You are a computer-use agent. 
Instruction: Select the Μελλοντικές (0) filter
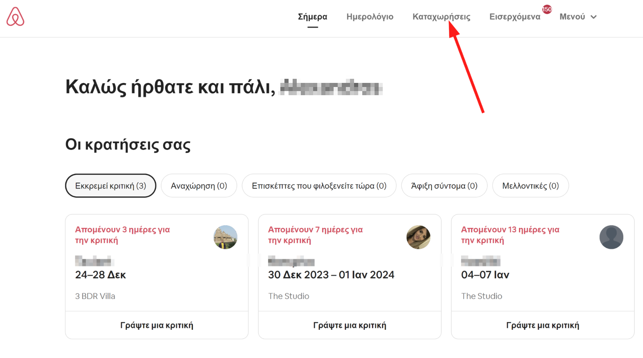[x=531, y=186]
